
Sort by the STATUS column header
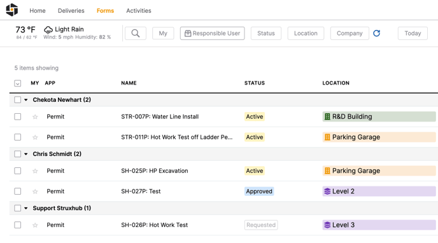click(x=255, y=83)
